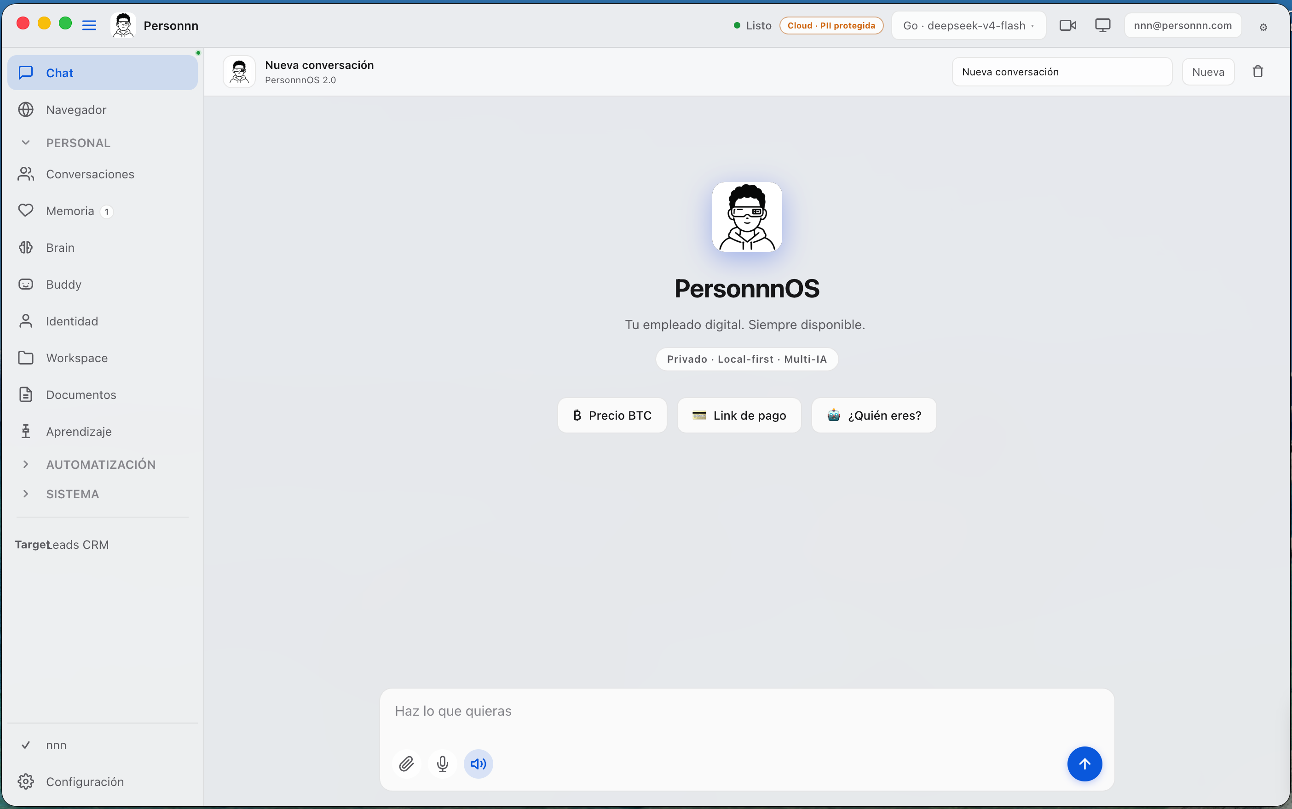Viewport: 1292px width, 809px height.
Task: Expand the AUTOMATIZACIÓN section
Action: (x=103, y=464)
